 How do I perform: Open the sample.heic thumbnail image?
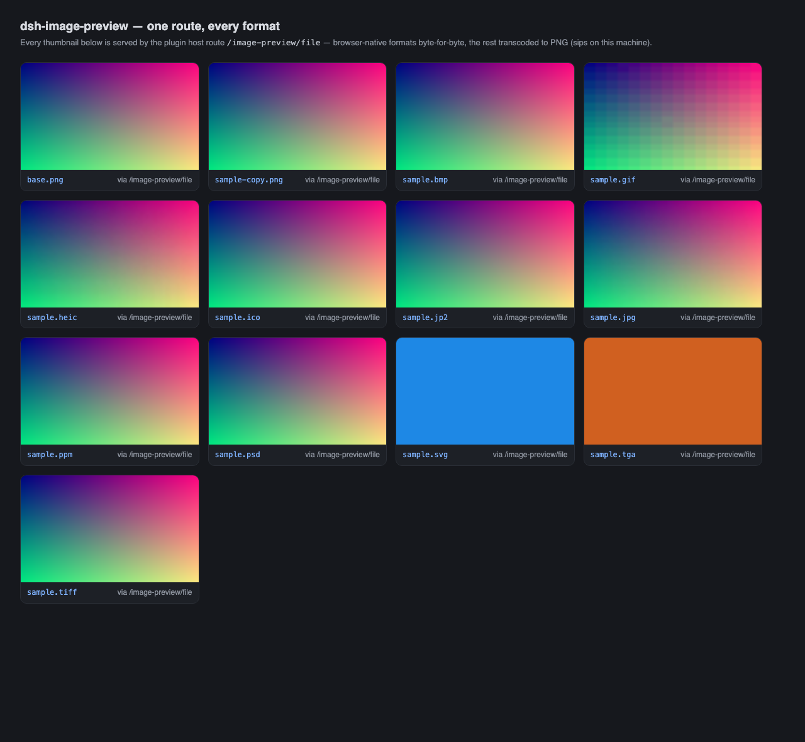[109, 254]
